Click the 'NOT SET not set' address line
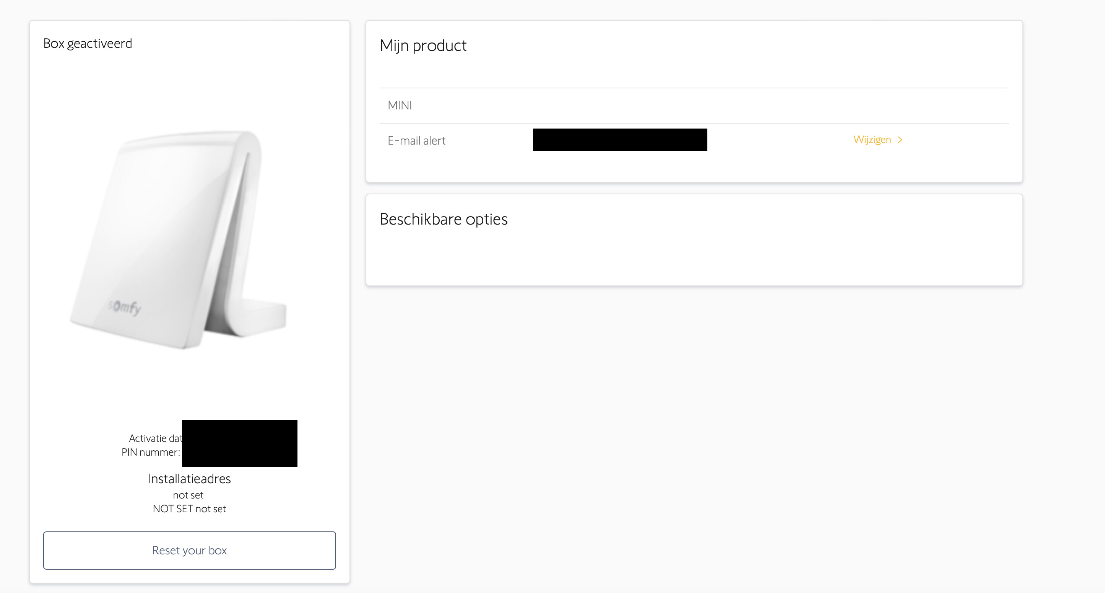Screen dimensions: 1105x593 (x=189, y=509)
